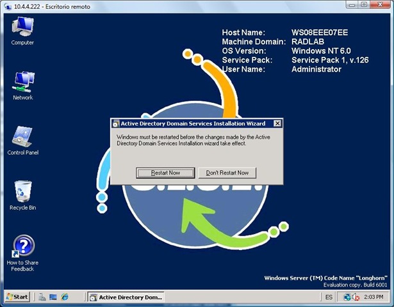This screenshot has width=394, height=307.
Task: Click the red security alert tray icon
Action: [356, 297]
